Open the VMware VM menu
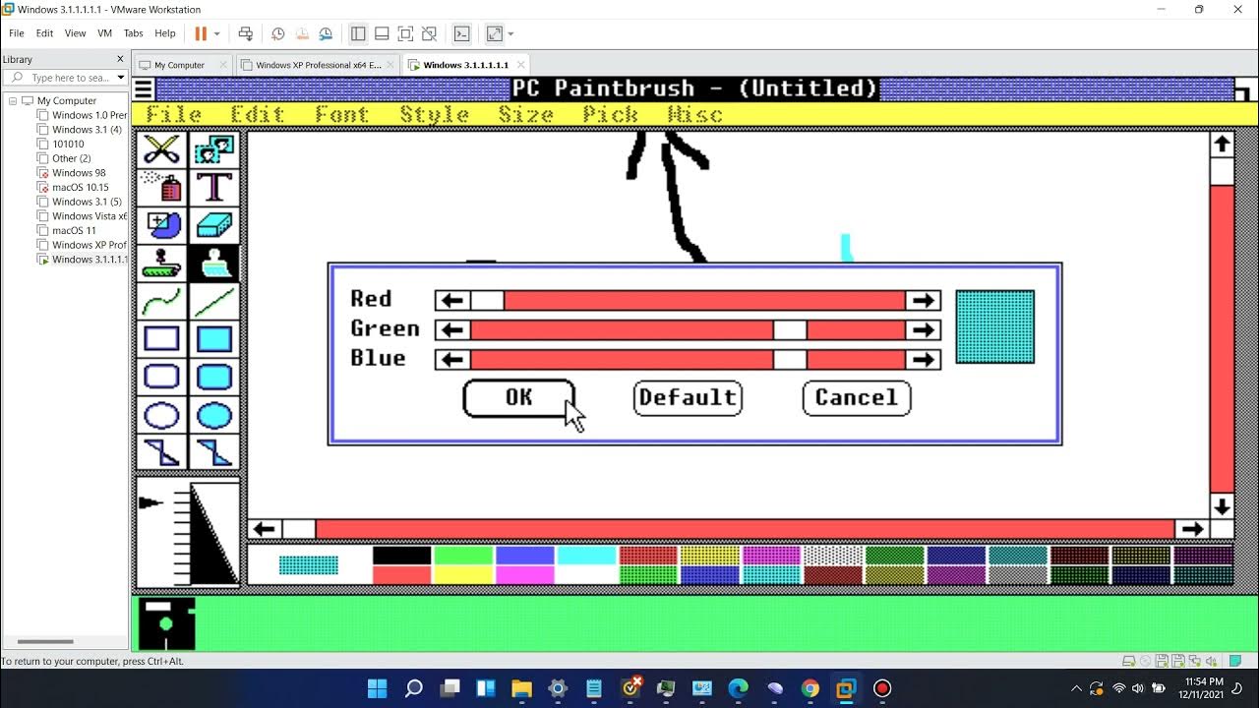This screenshot has height=708, width=1259. pyautogui.click(x=104, y=33)
